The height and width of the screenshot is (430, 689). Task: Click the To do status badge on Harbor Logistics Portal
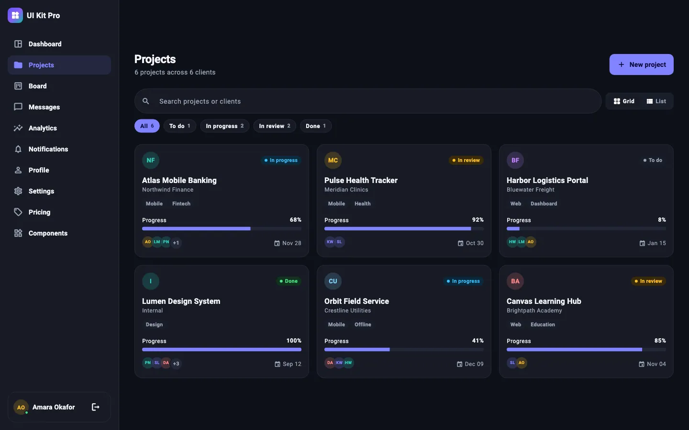[653, 161]
